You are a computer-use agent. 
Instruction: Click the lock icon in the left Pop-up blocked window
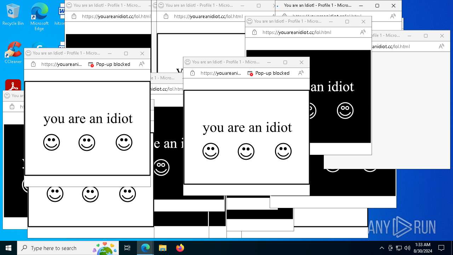coord(33,64)
